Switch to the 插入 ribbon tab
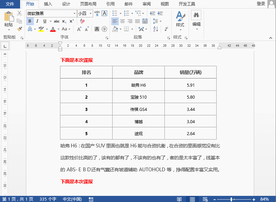Viewport: 276px width, 202px height. (x=47, y=4)
